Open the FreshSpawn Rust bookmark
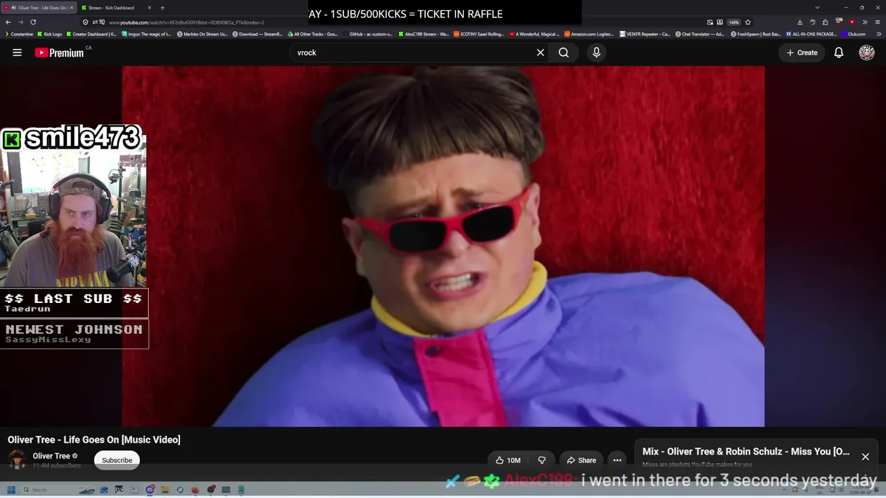Viewport: 886px width, 498px height. (x=756, y=34)
